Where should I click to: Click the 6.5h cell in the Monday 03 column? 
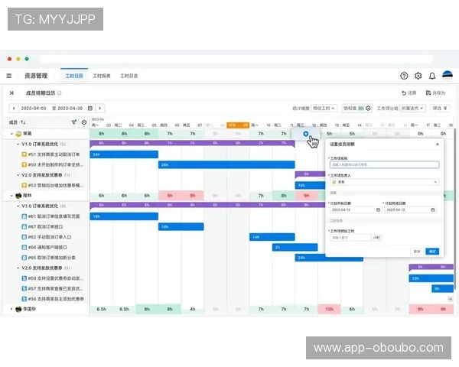(101, 309)
